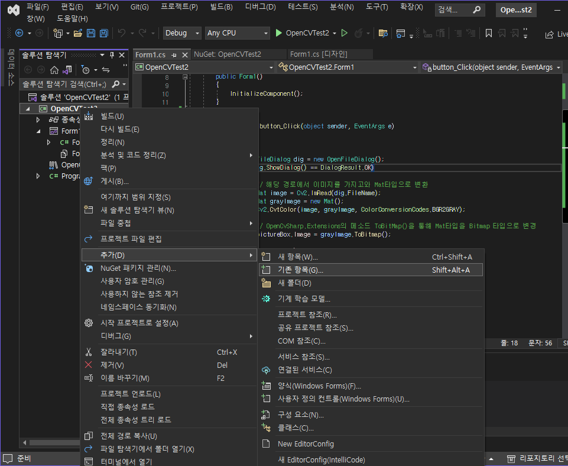
Task: Open the Debug configuration dropdown
Action: click(182, 33)
